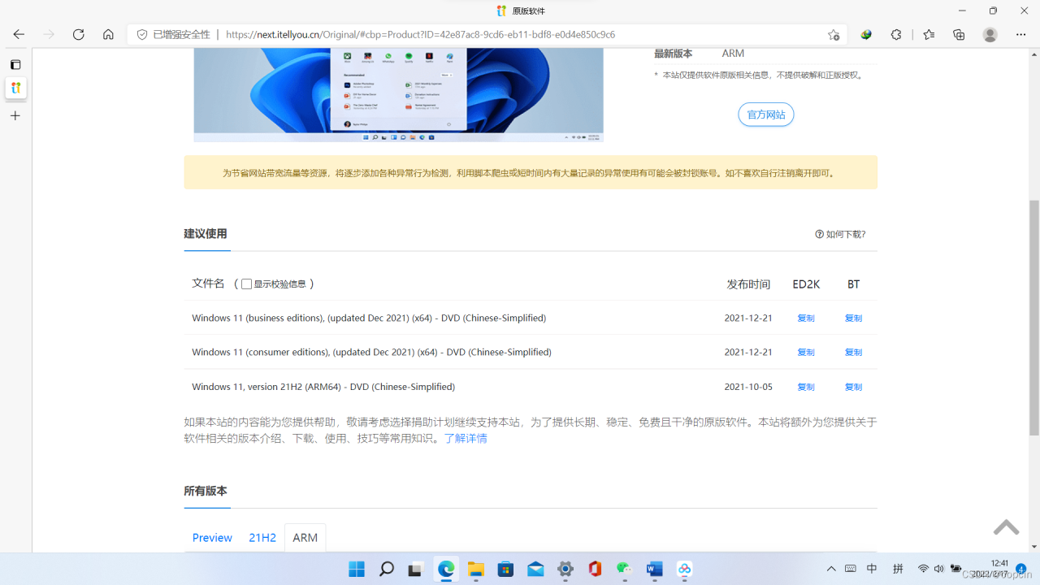Open Settings from the taskbar
This screenshot has width=1040, height=585.
565,570
